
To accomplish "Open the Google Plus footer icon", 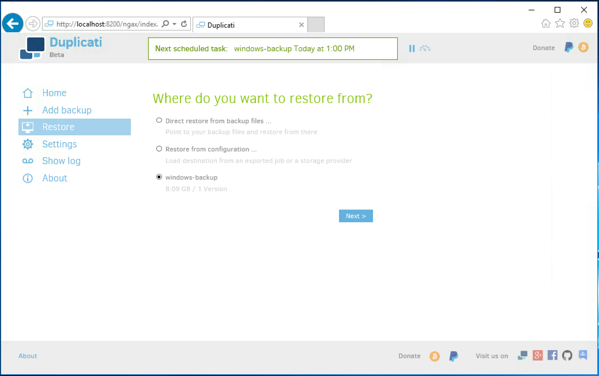I will [x=538, y=356].
